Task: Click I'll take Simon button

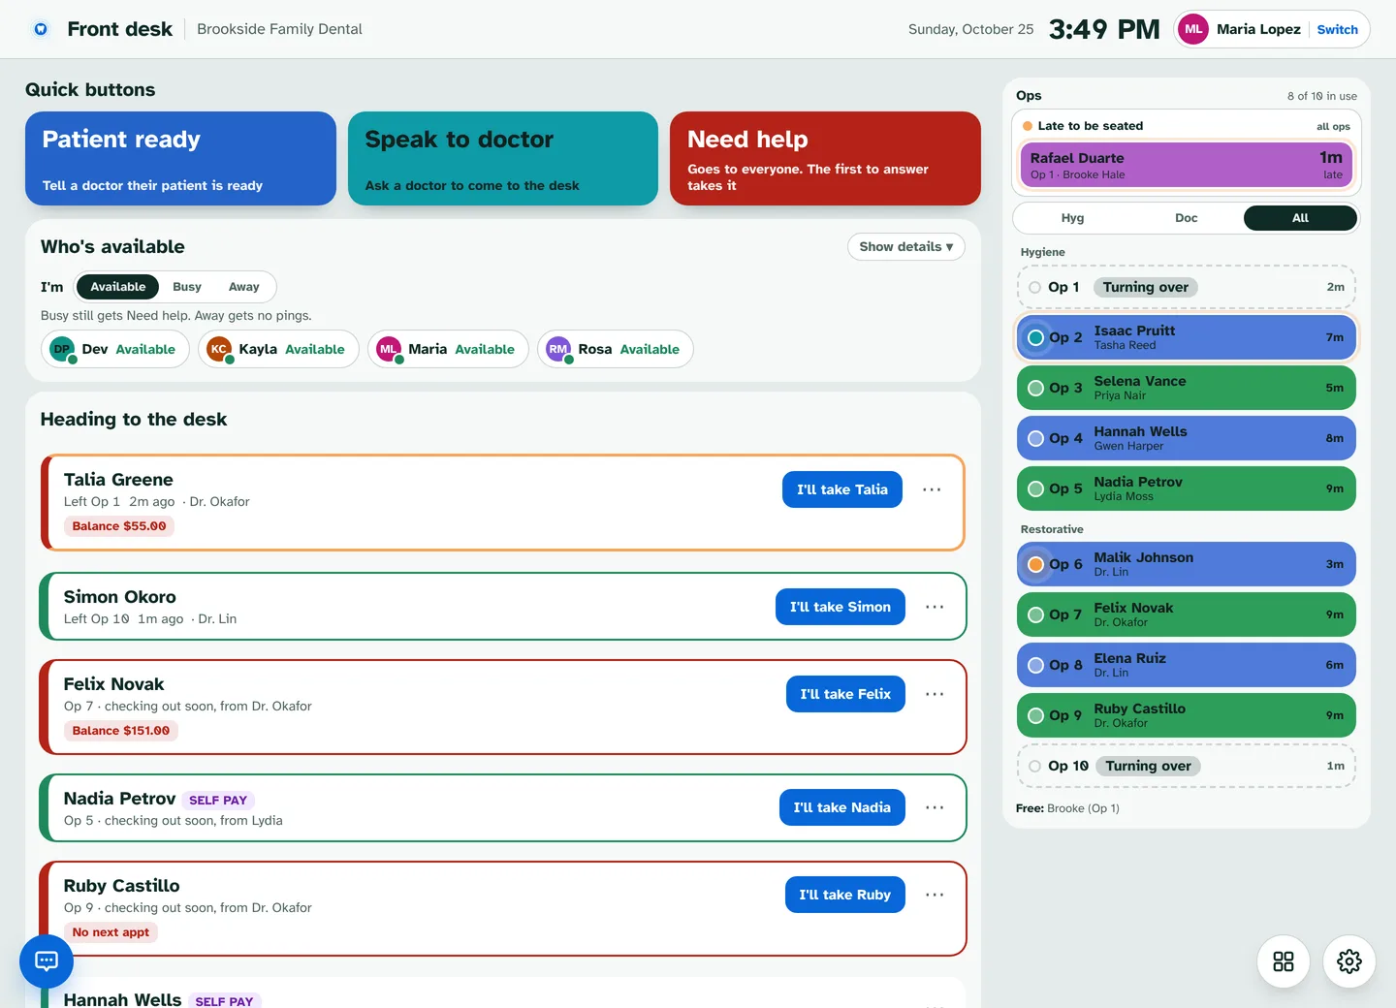Action: [841, 607]
